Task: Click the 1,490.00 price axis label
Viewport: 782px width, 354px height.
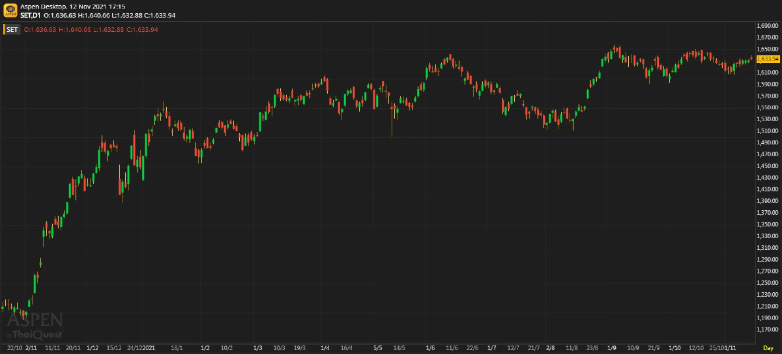Action: click(x=768, y=142)
